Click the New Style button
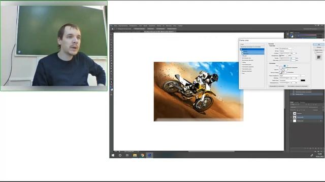 pyautogui.click(x=319, y=50)
